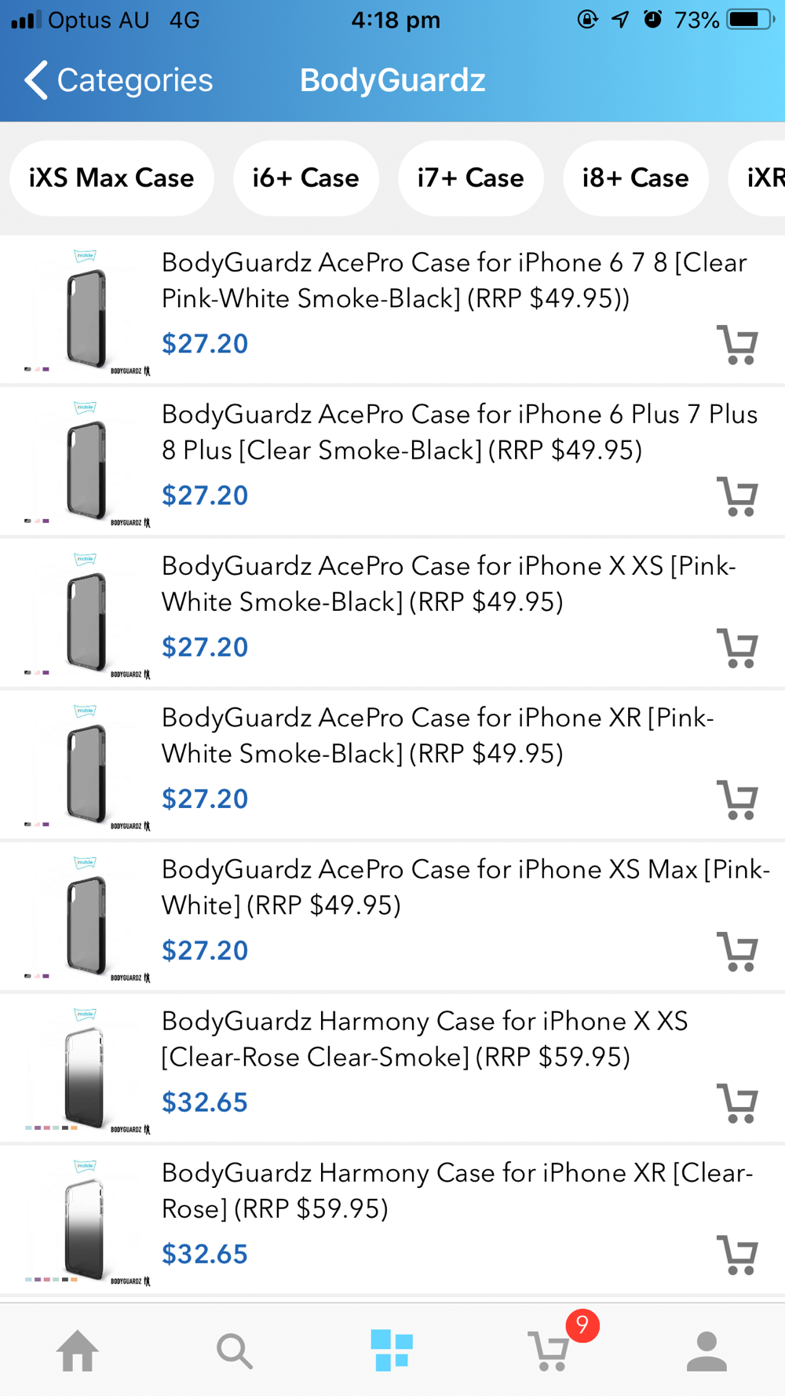Add AcePro iPhone 6 Plus case to cart
This screenshot has height=1396, width=785.
coord(737,496)
